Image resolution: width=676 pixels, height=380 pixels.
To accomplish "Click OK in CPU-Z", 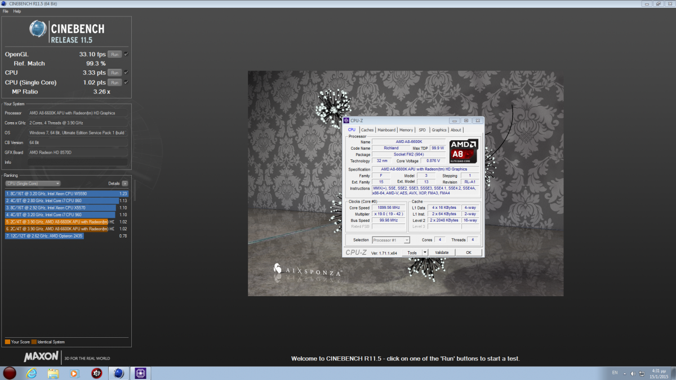I will pos(469,253).
